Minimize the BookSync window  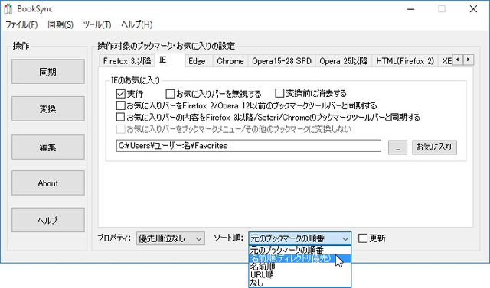(x=411, y=9)
